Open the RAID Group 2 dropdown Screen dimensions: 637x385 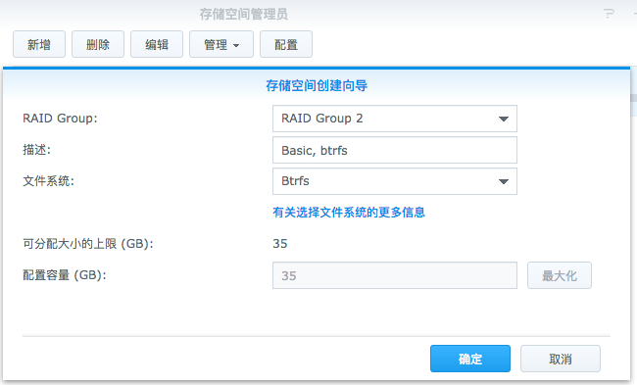tap(395, 119)
